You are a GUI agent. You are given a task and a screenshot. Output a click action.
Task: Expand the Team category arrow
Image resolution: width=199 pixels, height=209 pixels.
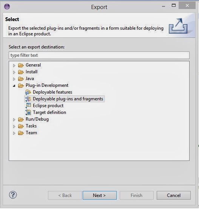point(14,133)
